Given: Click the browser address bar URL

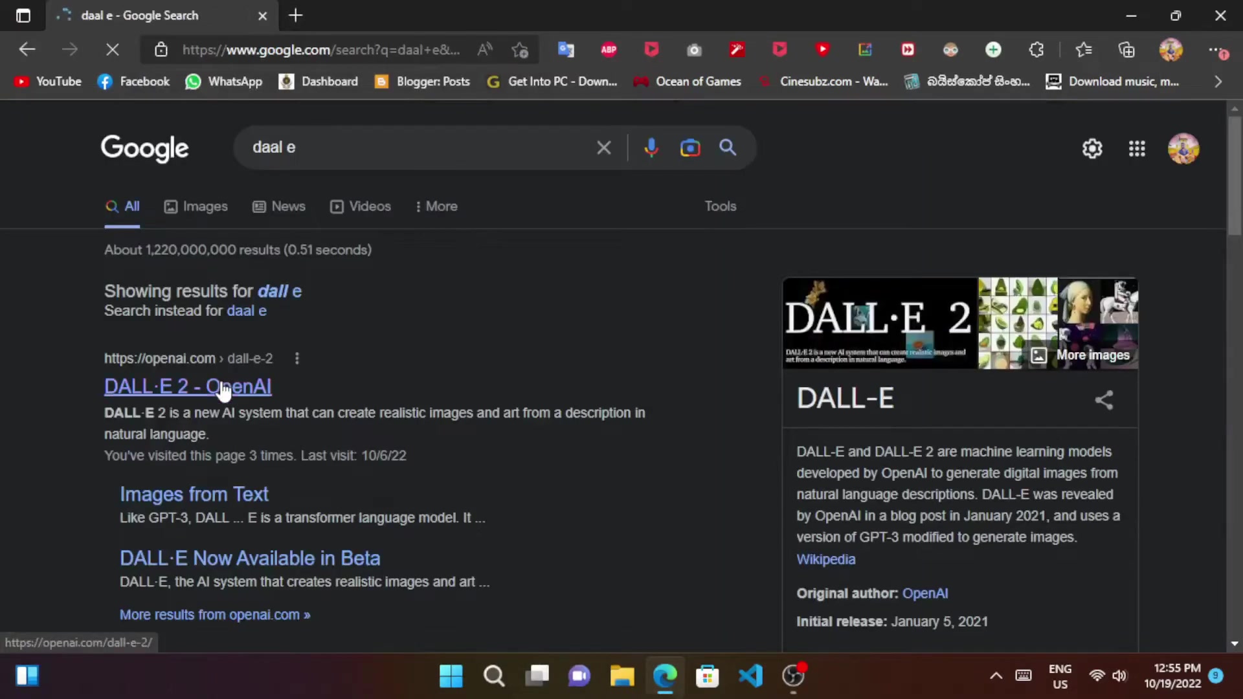Looking at the screenshot, I should (321, 49).
